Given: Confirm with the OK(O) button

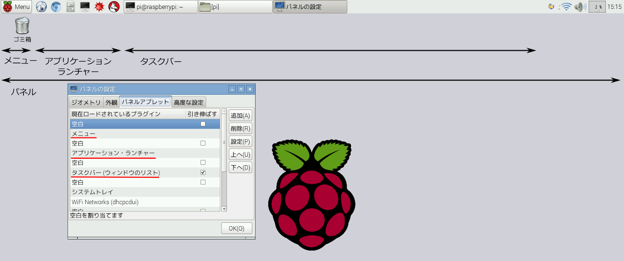Looking at the screenshot, I should click(x=236, y=228).
